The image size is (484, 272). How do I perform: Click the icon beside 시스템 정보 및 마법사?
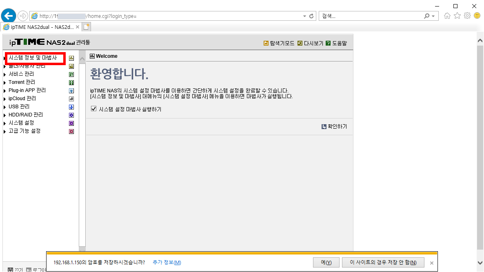71,58
